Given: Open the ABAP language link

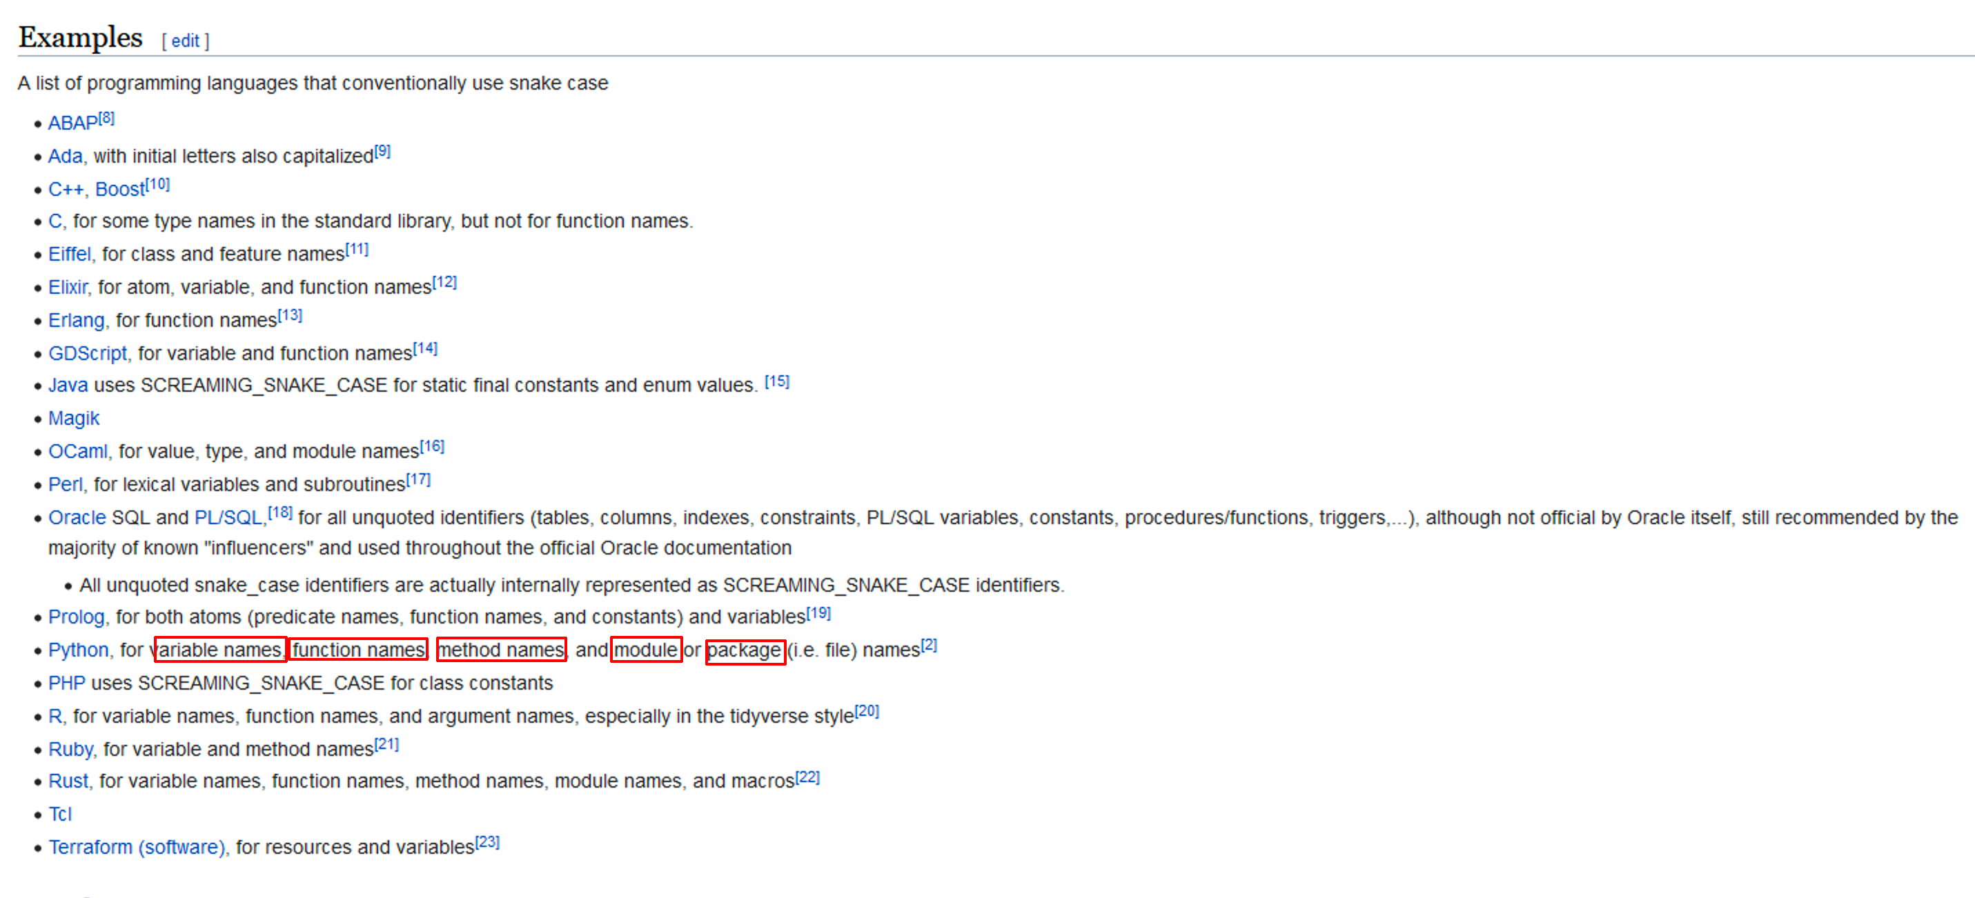Looking at the screenshot, I should pos(73,123).
